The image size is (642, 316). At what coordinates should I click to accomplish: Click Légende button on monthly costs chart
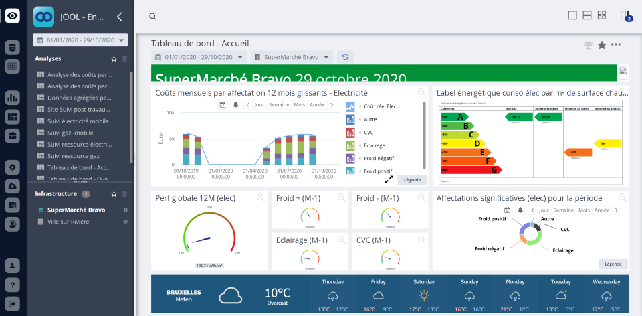pyautogui.click(x=411, y=180)
